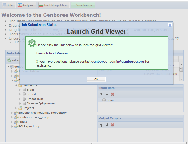This screenshot has height=144, width=188.
Task: Click the Output Targets move up arrow
Action: tap(101, 125)
